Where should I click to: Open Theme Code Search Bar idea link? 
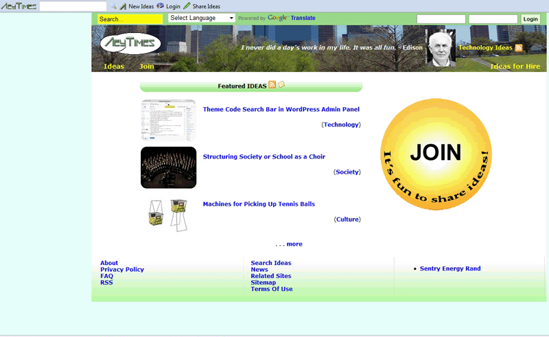(x=281, y=109)
